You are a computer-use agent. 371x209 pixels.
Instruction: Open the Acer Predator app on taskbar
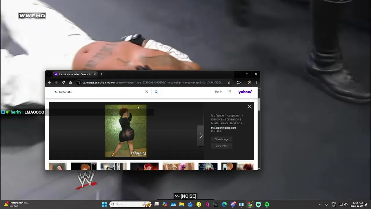click(x=216, y=204)
